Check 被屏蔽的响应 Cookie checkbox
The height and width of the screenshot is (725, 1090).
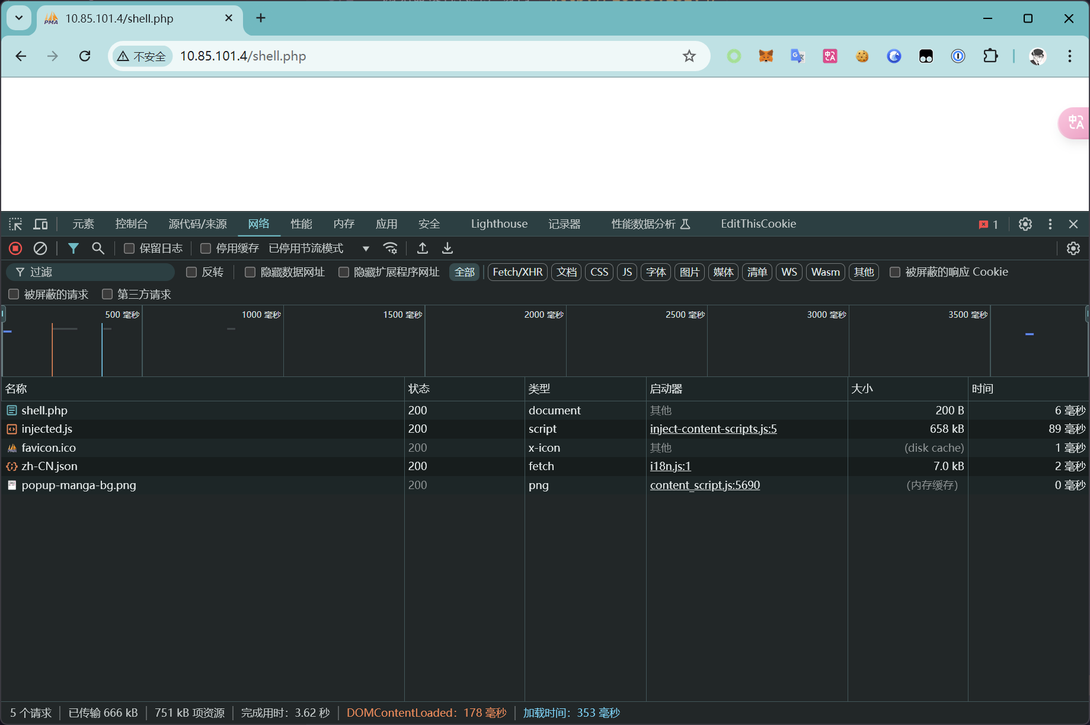[x=895, y=272]
